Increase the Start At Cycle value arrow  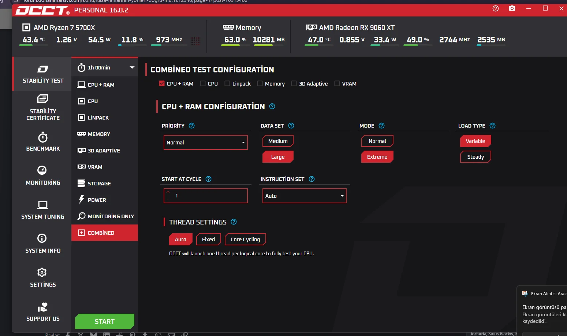(168, 192)
